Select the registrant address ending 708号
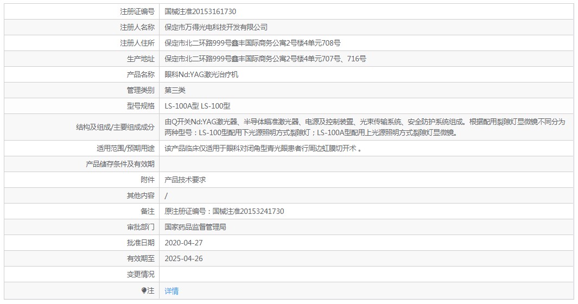This screenshot has height=304, width=578. click(x=252, y=43)
